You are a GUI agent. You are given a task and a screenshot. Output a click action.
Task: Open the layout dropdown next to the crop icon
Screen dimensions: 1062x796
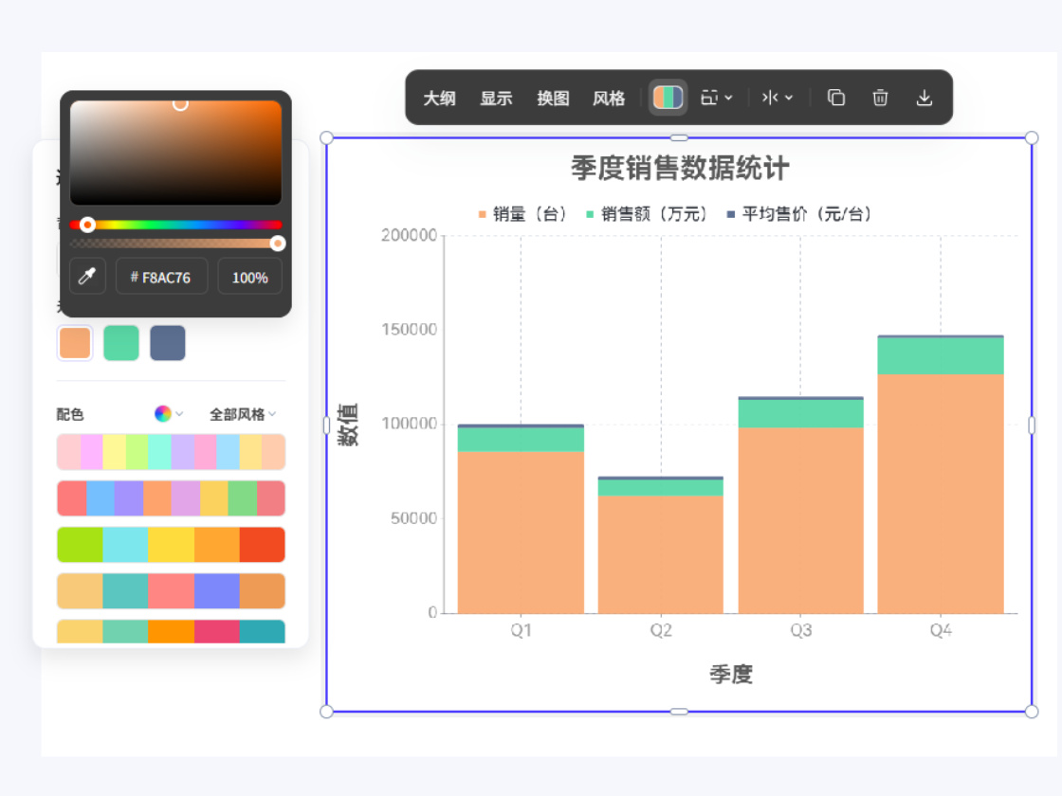pos(727,97)
